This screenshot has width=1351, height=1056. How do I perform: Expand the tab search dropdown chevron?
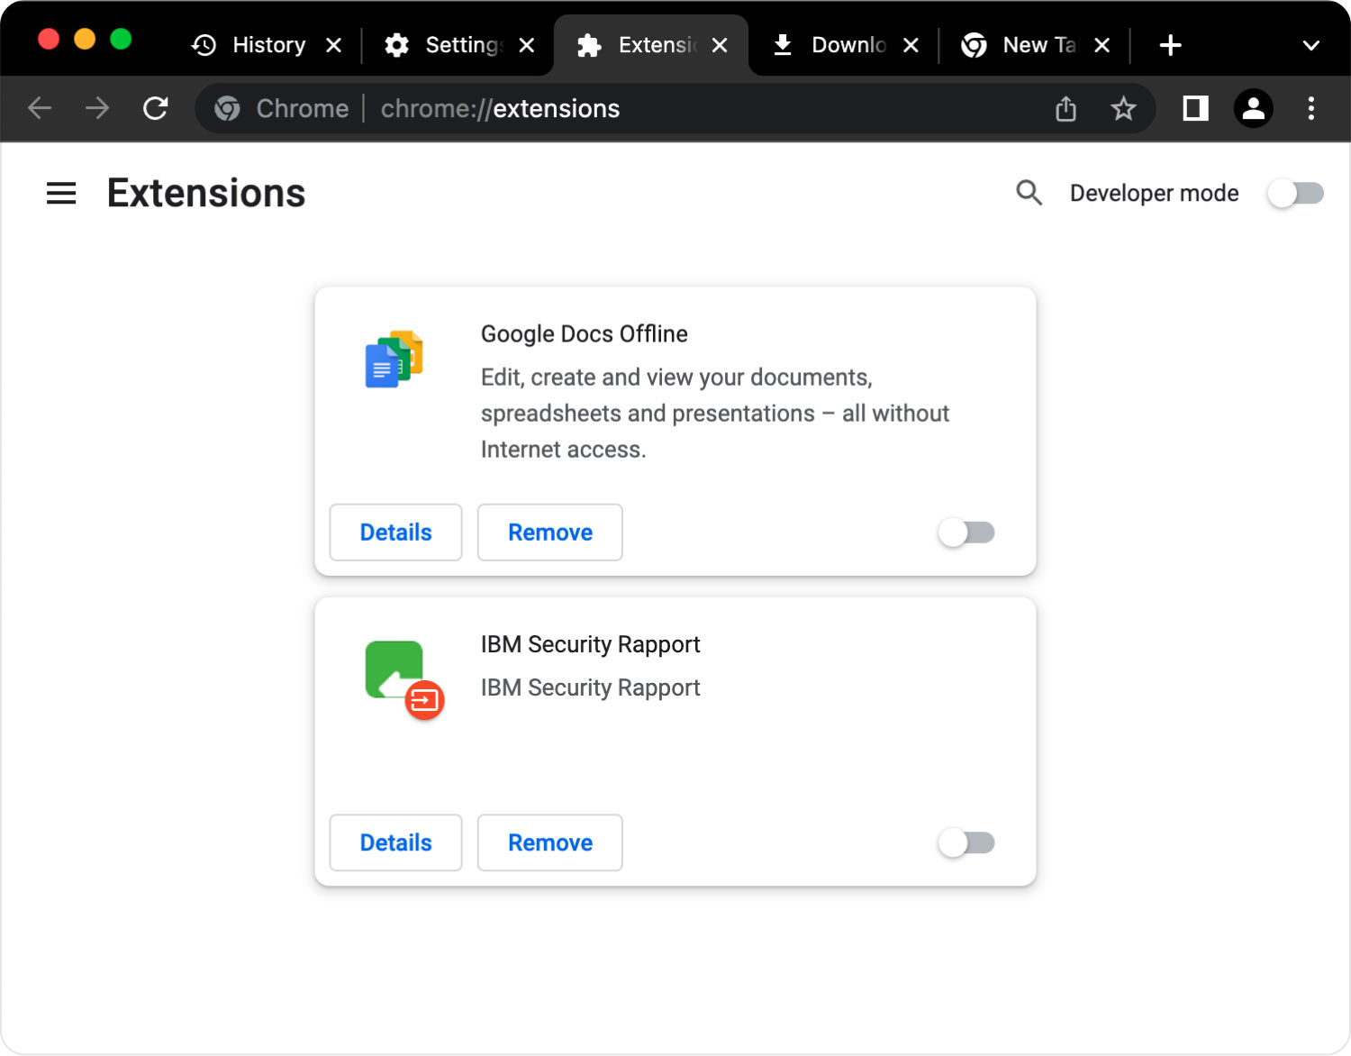point(1310,45)
